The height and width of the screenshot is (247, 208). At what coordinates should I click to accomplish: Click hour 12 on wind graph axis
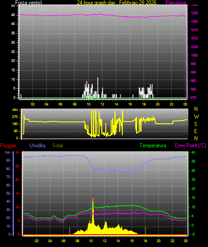coord(102,104)
